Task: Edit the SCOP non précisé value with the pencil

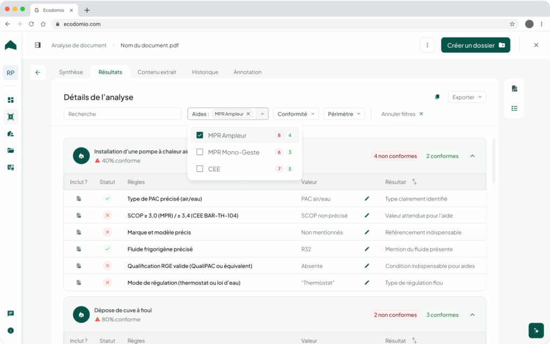Action: tap(367, 215)
